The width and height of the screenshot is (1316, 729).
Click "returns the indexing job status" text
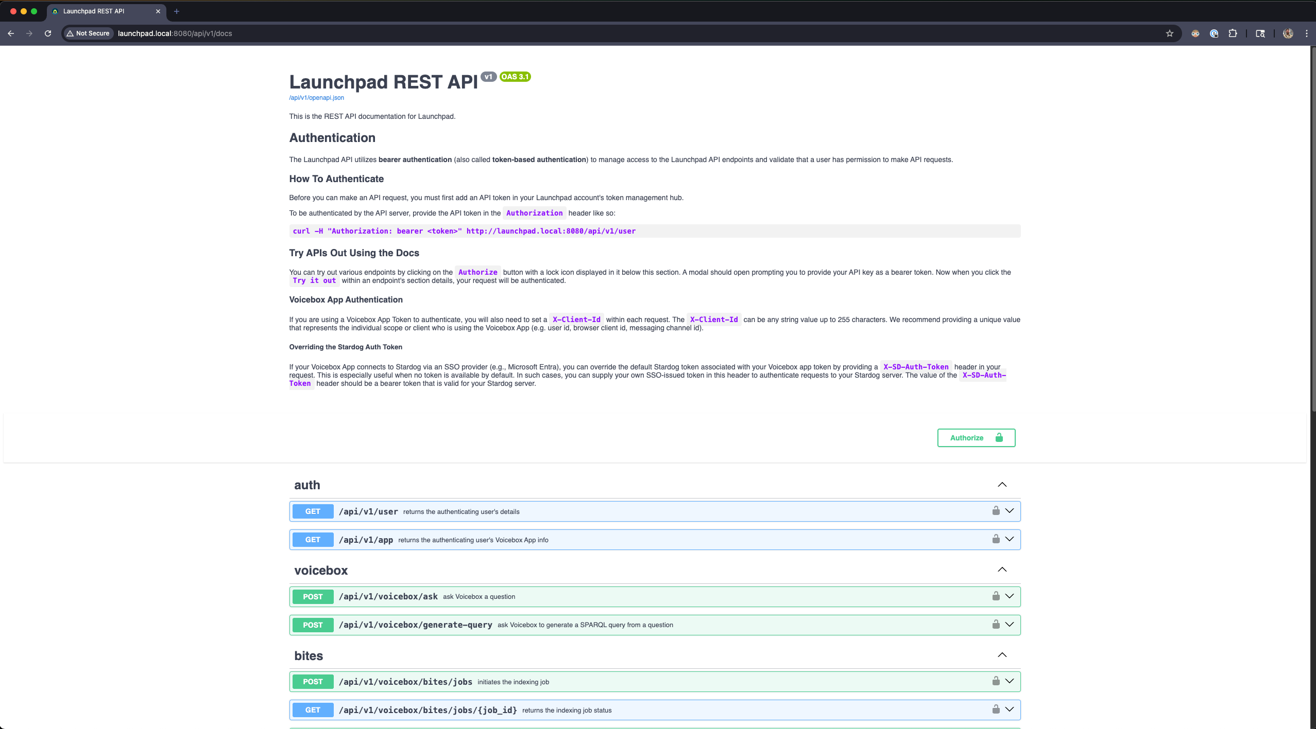567,710
